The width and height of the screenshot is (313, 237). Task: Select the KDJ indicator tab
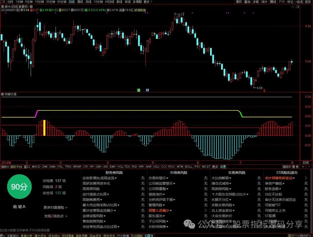[156, 167]
